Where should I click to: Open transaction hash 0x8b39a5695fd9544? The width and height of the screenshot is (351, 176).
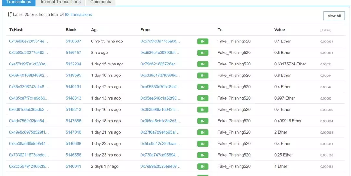pyautogui.click(x=29, y=144)
